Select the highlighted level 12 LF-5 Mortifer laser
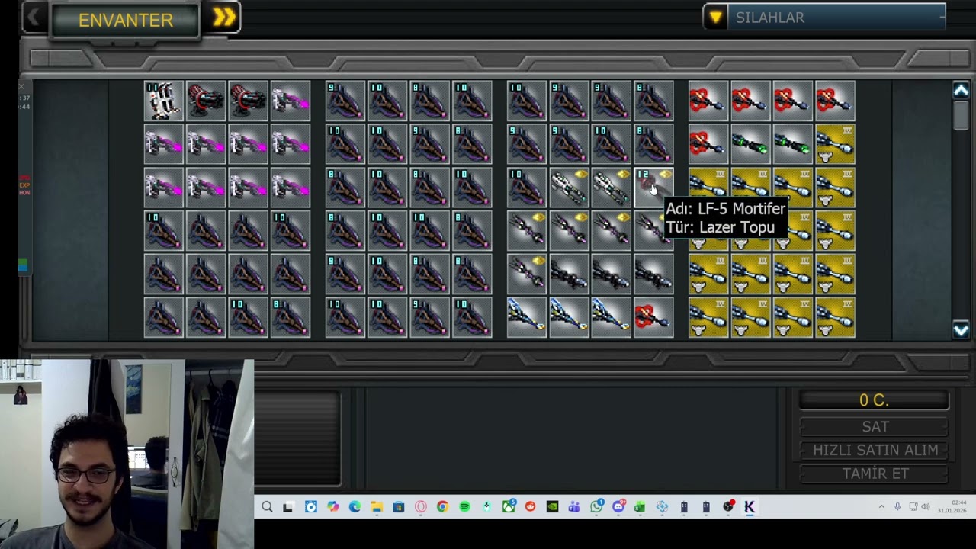Screen dimensions: 976x549 coord(653,188)
